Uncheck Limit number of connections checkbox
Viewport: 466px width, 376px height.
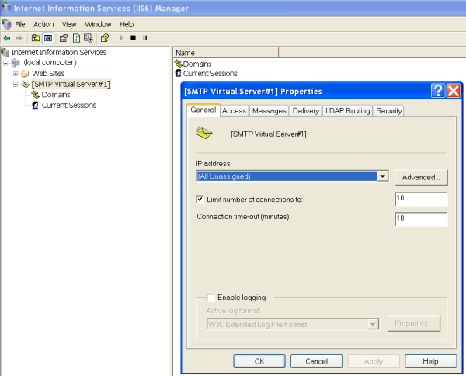(200, 200)
